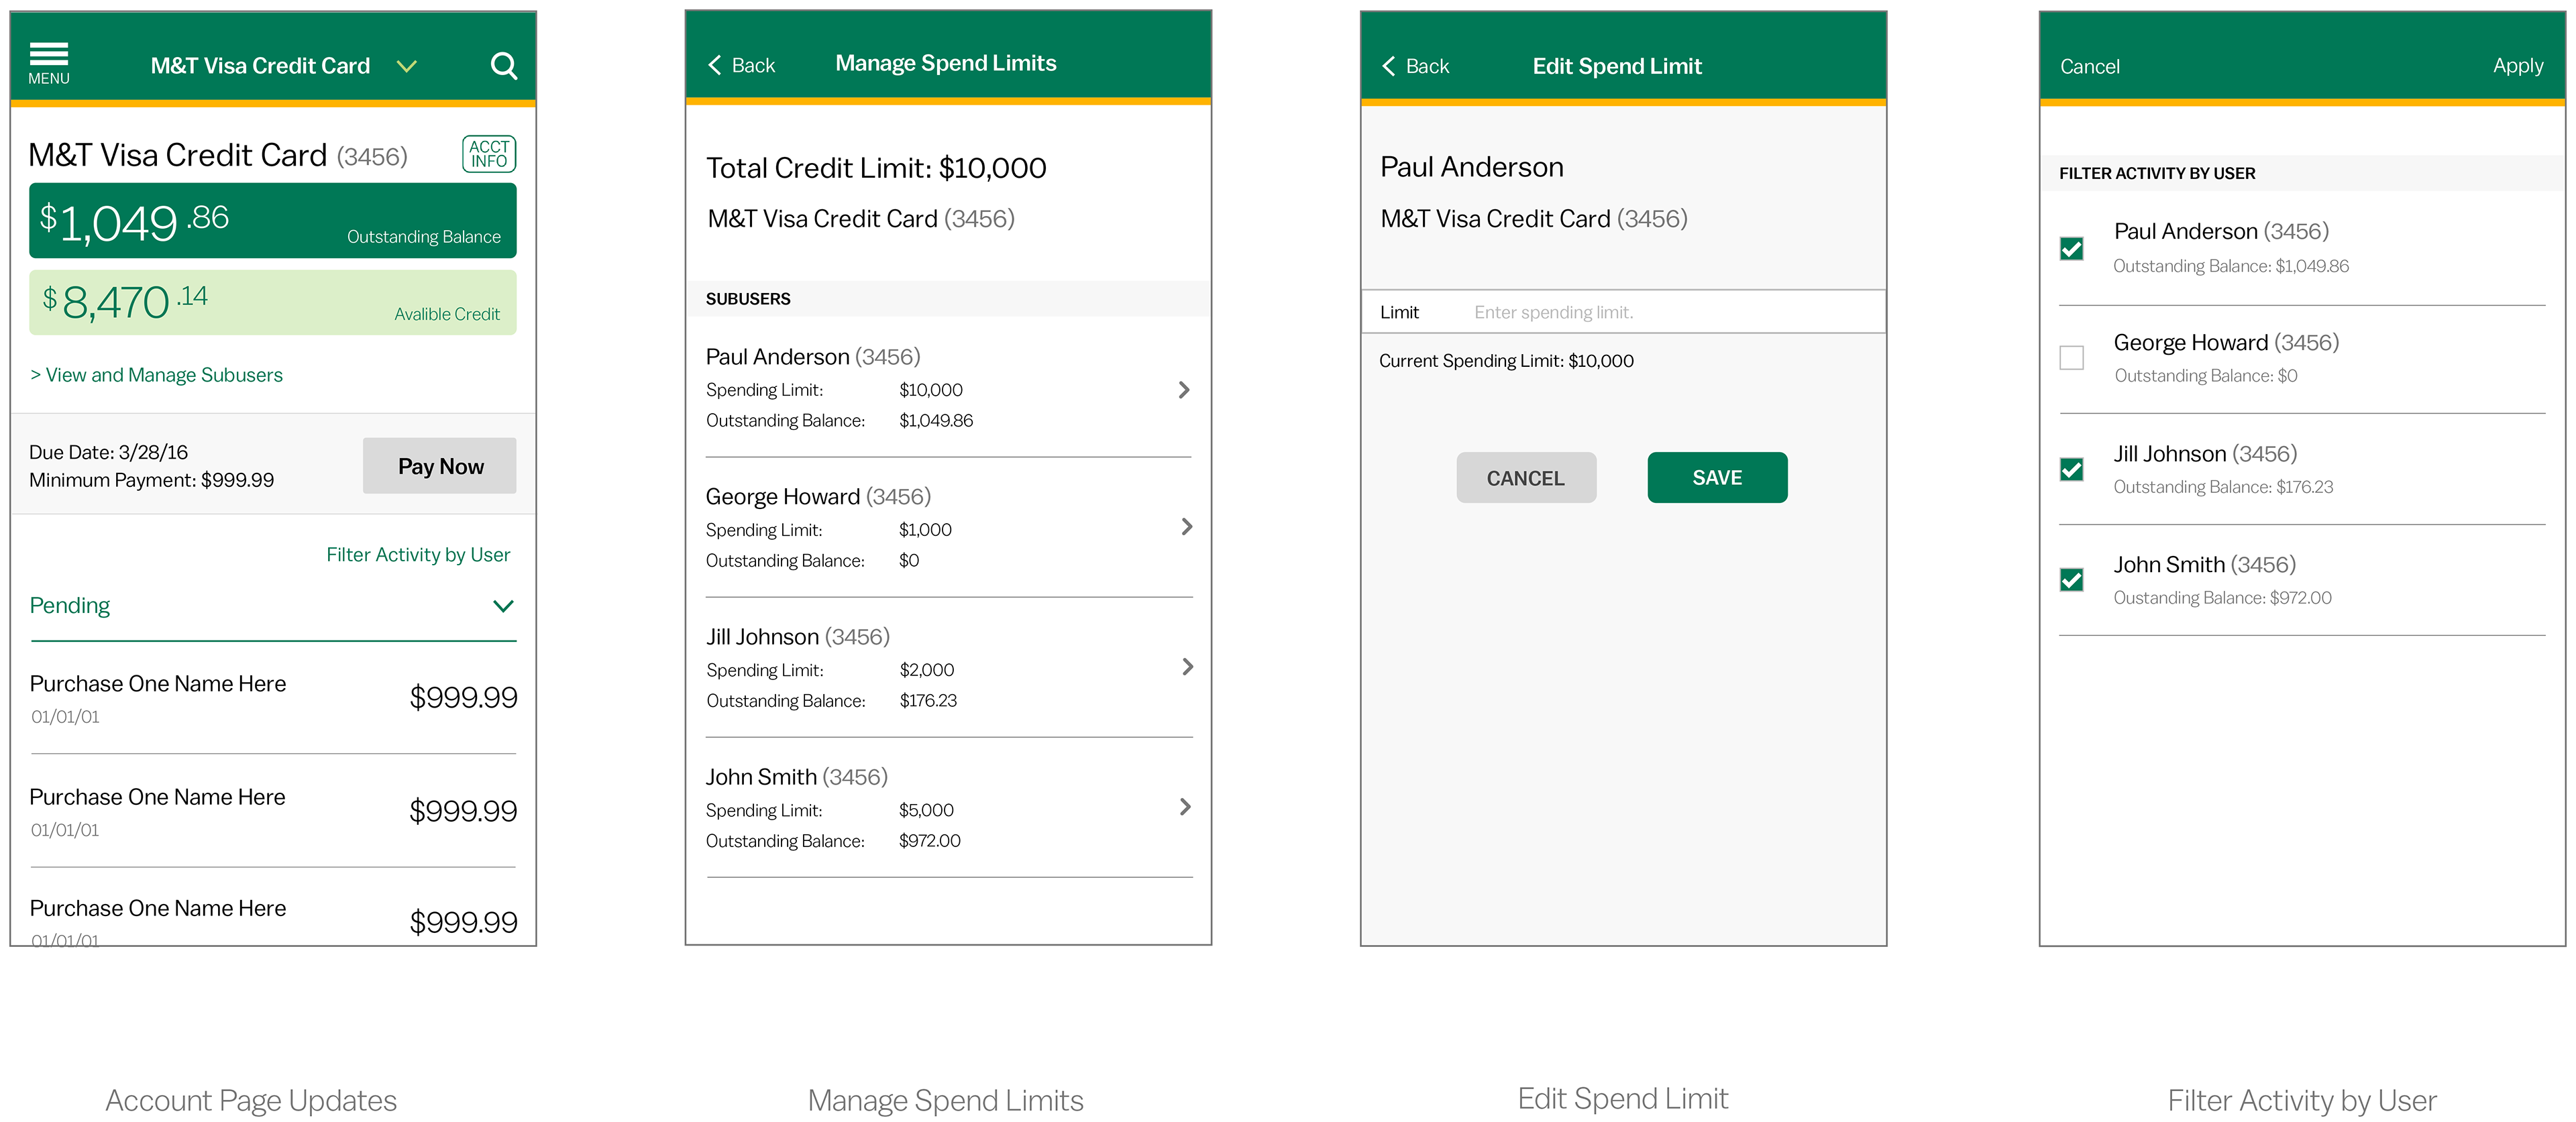Click Current Spending Limit: $10,000 text
2576x1122 pixels.
(x=1506, y=361)
